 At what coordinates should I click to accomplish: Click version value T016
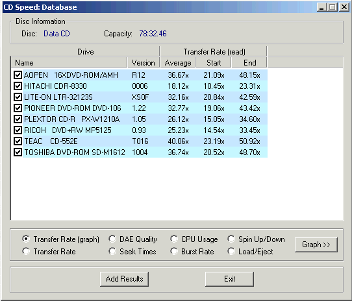tap(140, 141)
